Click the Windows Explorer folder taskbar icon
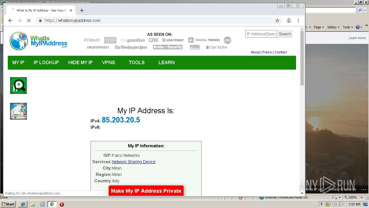This screenshot has width=369, height=208. point(33,204)
